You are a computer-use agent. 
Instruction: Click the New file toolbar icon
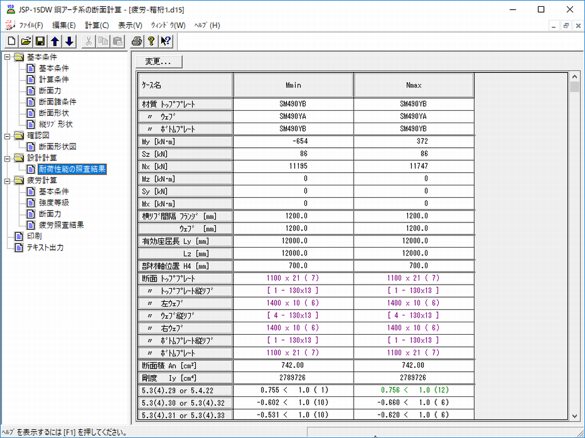point(11,41)
